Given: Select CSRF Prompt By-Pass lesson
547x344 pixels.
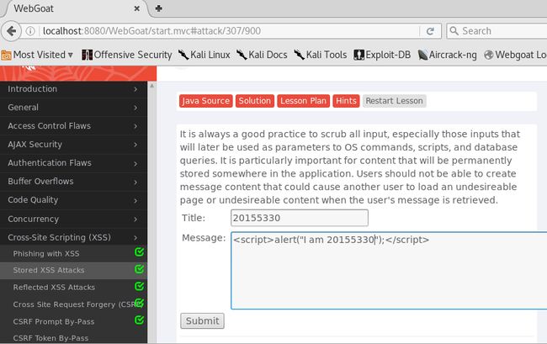Looking at the screenshot, I should coord(53,321).
